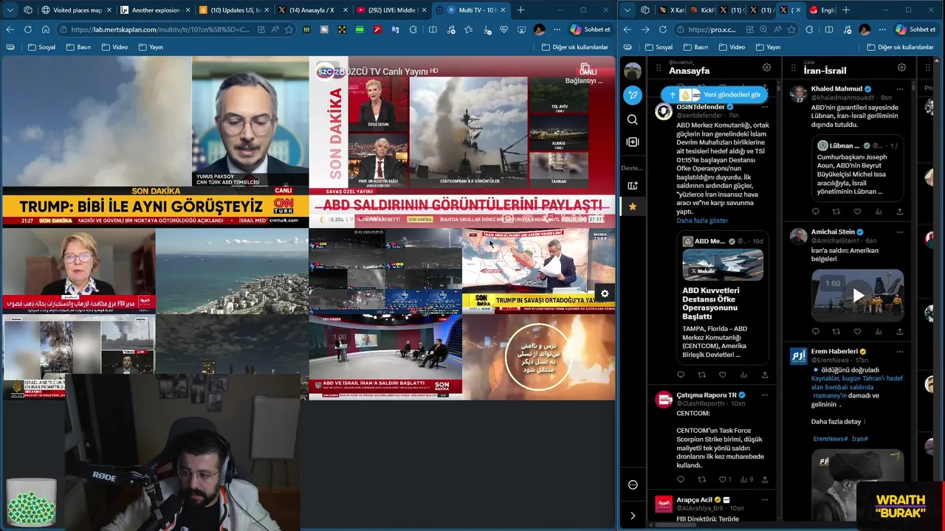Select the Sözcü TV Canlı Yayını tile
Screen dimensions: 945x531
click(462, 142)
